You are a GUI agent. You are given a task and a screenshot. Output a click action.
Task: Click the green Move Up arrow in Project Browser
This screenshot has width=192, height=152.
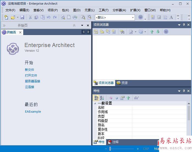tap(152, 32)
